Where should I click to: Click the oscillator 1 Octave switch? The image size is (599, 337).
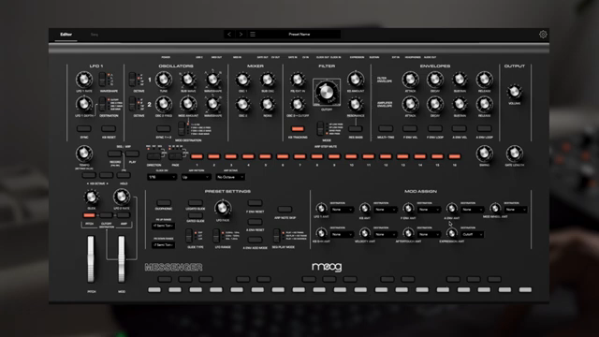[133, 80]
